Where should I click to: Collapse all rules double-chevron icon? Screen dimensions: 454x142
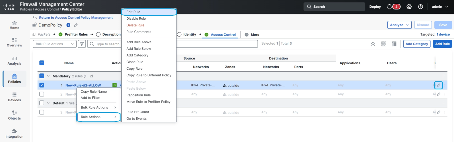point(373,44)
